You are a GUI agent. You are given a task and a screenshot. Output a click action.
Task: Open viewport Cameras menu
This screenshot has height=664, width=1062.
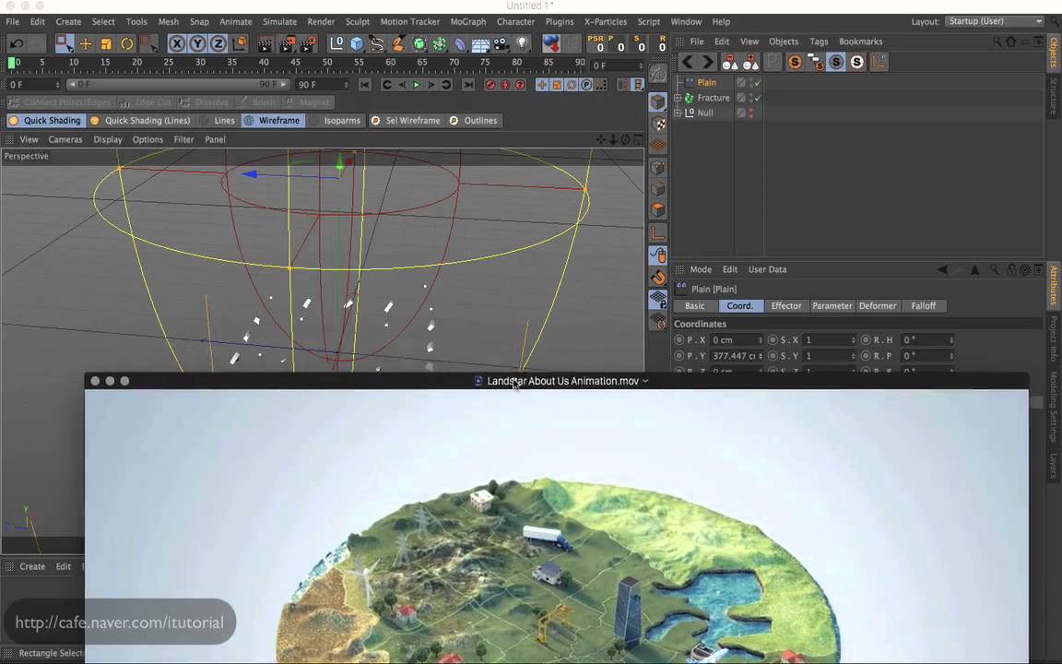point(65,139)
